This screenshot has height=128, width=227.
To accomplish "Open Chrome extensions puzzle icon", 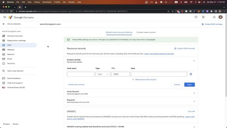I will click(211, 11).
